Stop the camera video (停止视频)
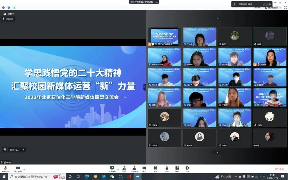288x180 pixels. 18,169
